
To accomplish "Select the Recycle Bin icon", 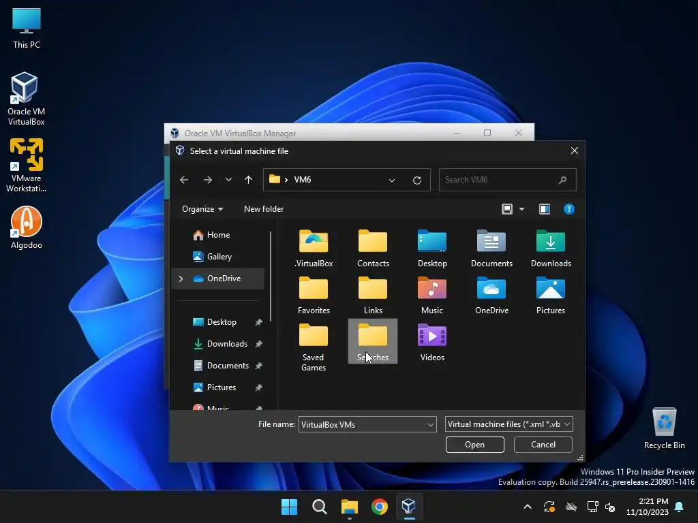I will 664,428.
